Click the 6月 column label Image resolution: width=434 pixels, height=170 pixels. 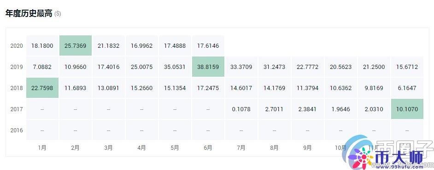click(208, 148)
